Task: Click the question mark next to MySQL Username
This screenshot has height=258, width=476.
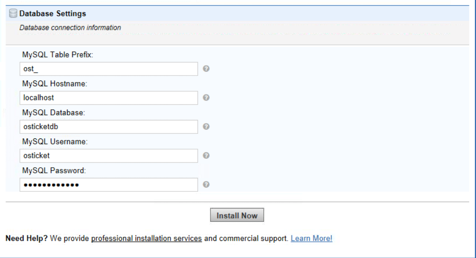Action: pos(206,156)
